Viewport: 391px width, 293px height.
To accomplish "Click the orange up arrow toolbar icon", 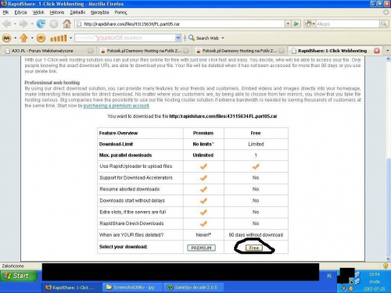I will (x=23, y=38).
